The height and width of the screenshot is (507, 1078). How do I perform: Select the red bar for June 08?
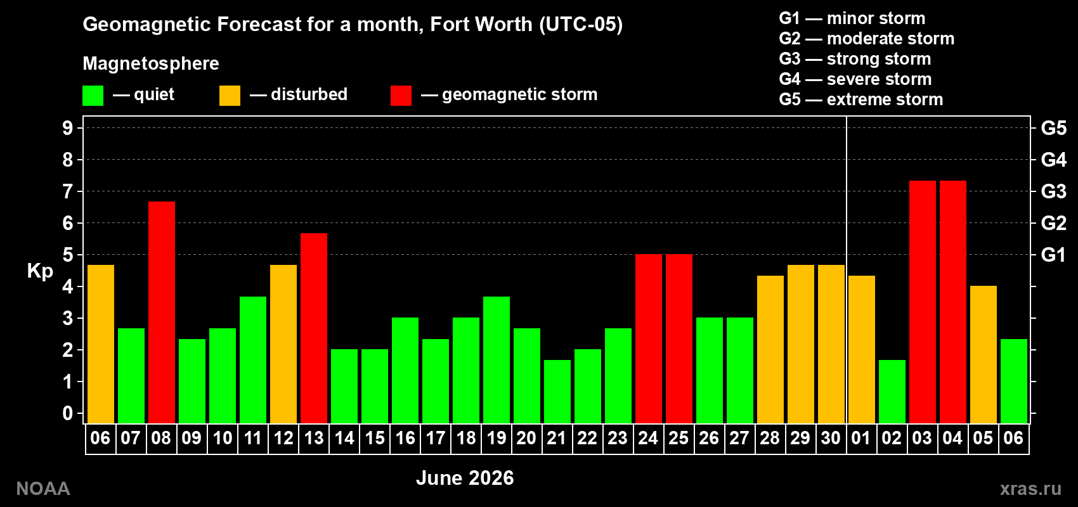(x=162, y=312)
